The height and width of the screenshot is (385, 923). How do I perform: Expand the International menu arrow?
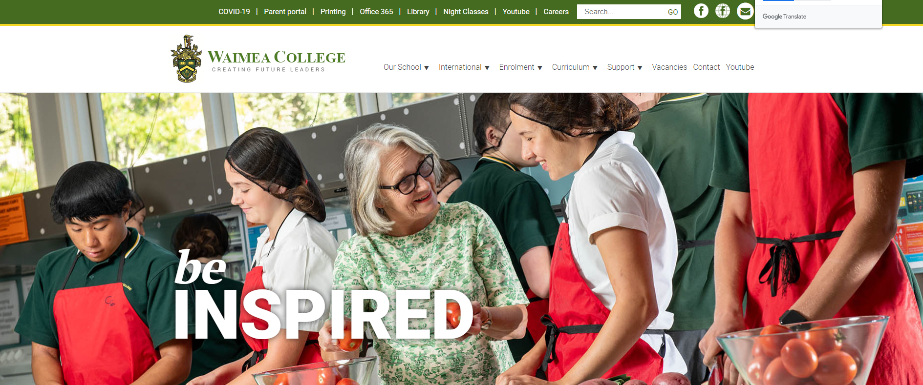click(x=487, y=68)
